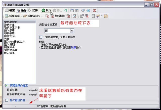Click current name map.dat text
161x110 pixels.
click(x=33, y=90)
